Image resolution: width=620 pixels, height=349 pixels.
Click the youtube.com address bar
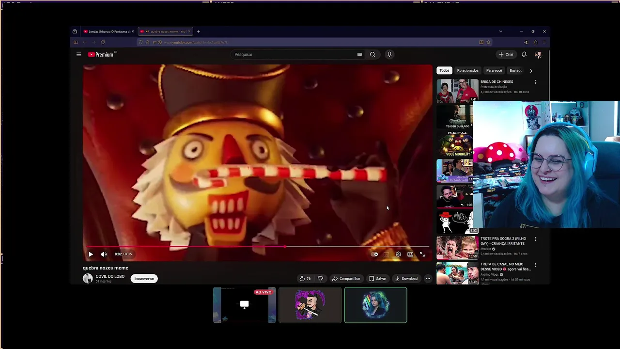(x=315, y=42)
